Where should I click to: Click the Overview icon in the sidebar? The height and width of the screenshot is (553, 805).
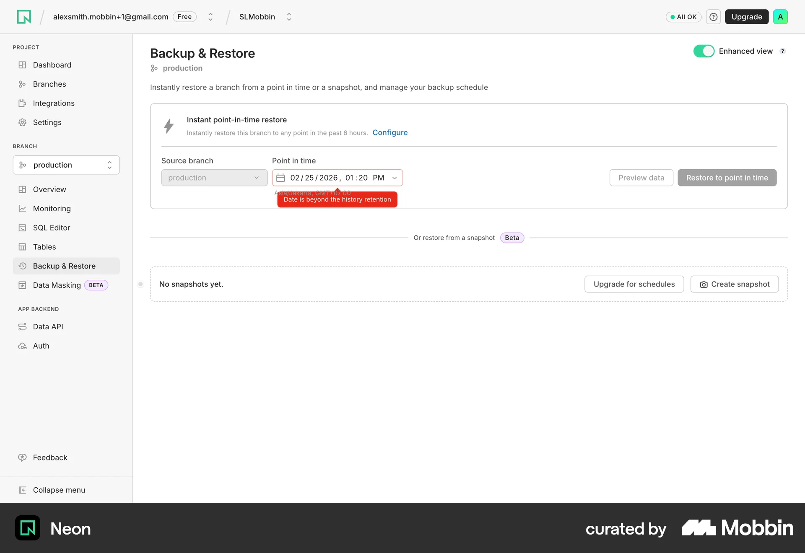tap(22, 189)
